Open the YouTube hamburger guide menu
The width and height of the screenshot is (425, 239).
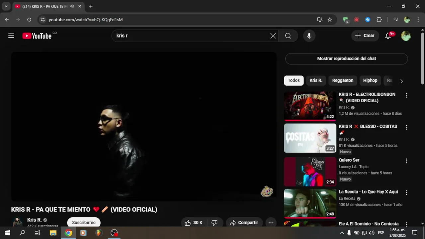11,36
